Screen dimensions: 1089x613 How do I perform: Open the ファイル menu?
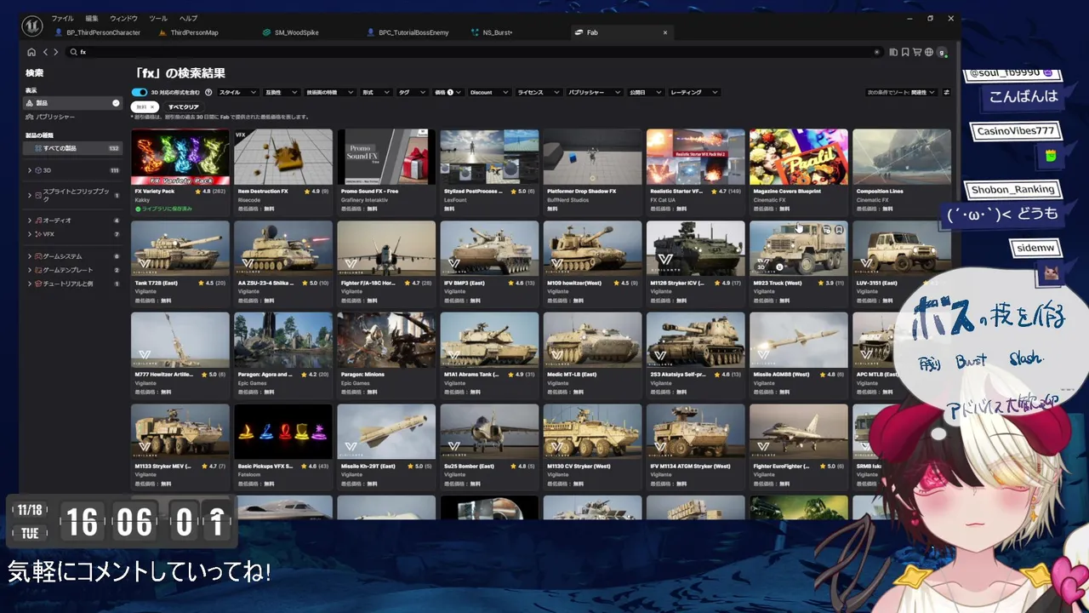pos(62,18)
